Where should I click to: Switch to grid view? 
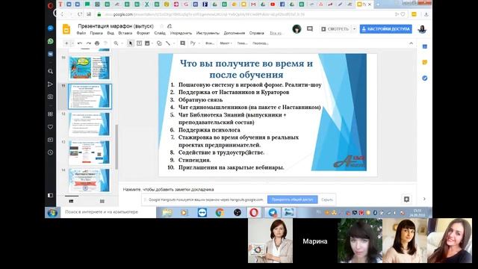pos(102,201)
